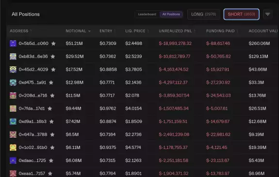
Task: Toggle favorite star for 0xb83d...6e36
Action: click(53, 57)
